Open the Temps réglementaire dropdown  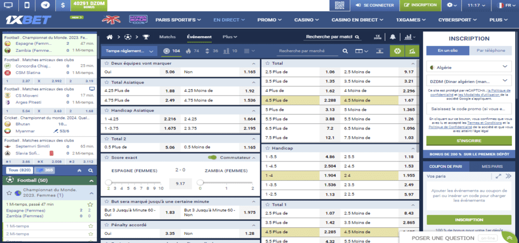(x=129, y=51)
